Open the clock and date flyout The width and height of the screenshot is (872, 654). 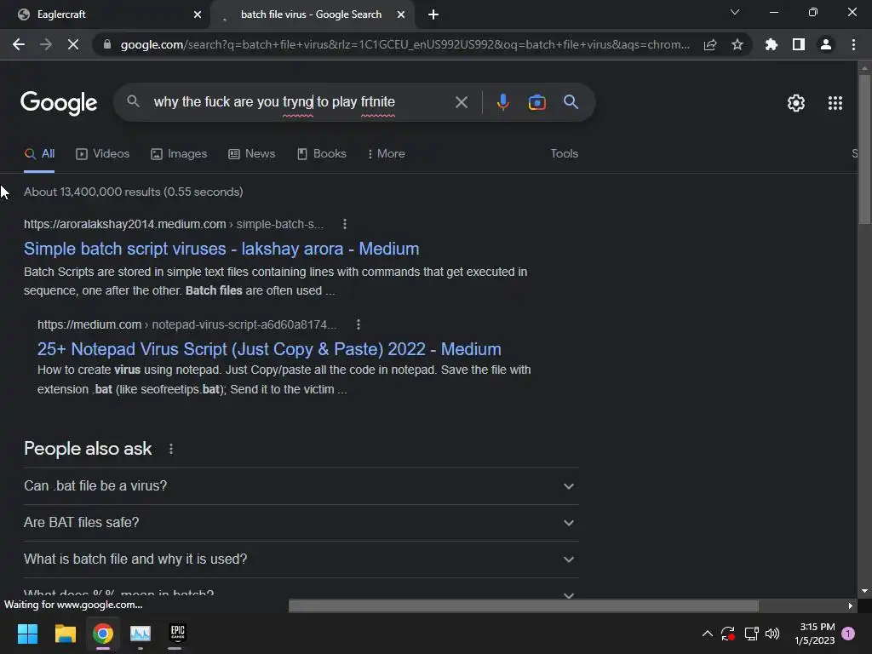coord(815,634)
